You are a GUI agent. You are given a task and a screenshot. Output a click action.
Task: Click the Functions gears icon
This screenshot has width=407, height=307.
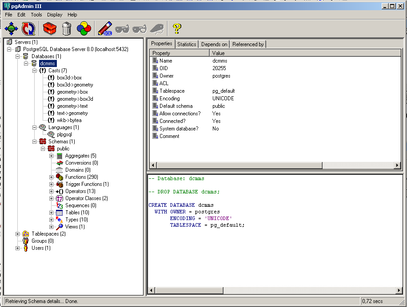[60, 177]
